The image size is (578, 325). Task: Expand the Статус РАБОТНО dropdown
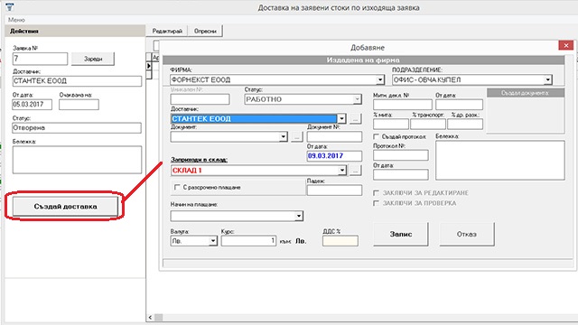click(357, 99)
